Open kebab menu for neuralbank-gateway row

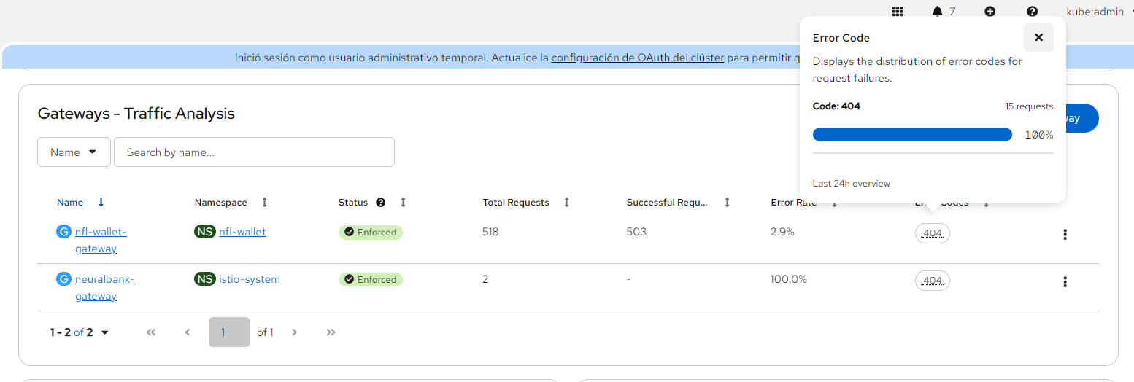pos(1065,282)
